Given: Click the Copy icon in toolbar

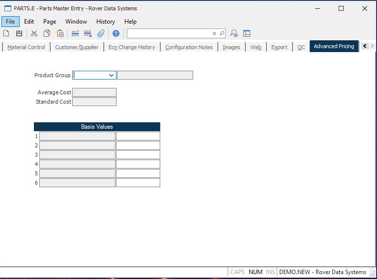Looking at the screenshot, I should click(47, 33).
